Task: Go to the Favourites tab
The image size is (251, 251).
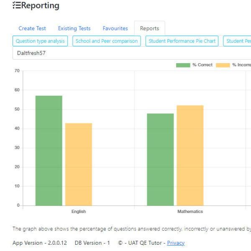Action: tap(115, 28)
